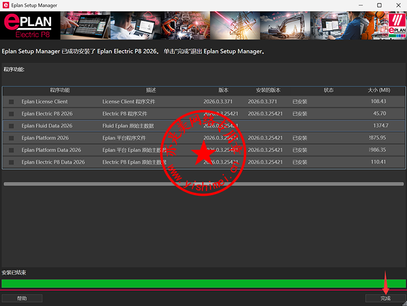Maximize the Eplan Setup Manager window
This screenshot has width=407, height=306.
pyautogui.click(x=379, y=5)
